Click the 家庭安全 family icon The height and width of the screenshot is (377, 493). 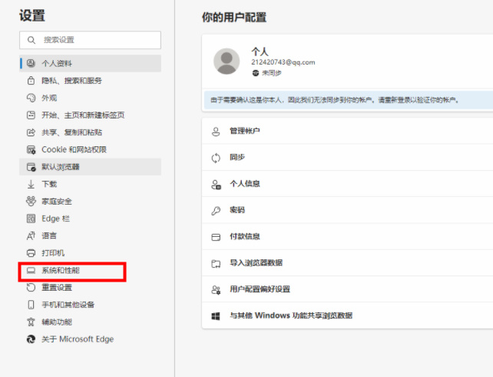(x=31, y=202)
